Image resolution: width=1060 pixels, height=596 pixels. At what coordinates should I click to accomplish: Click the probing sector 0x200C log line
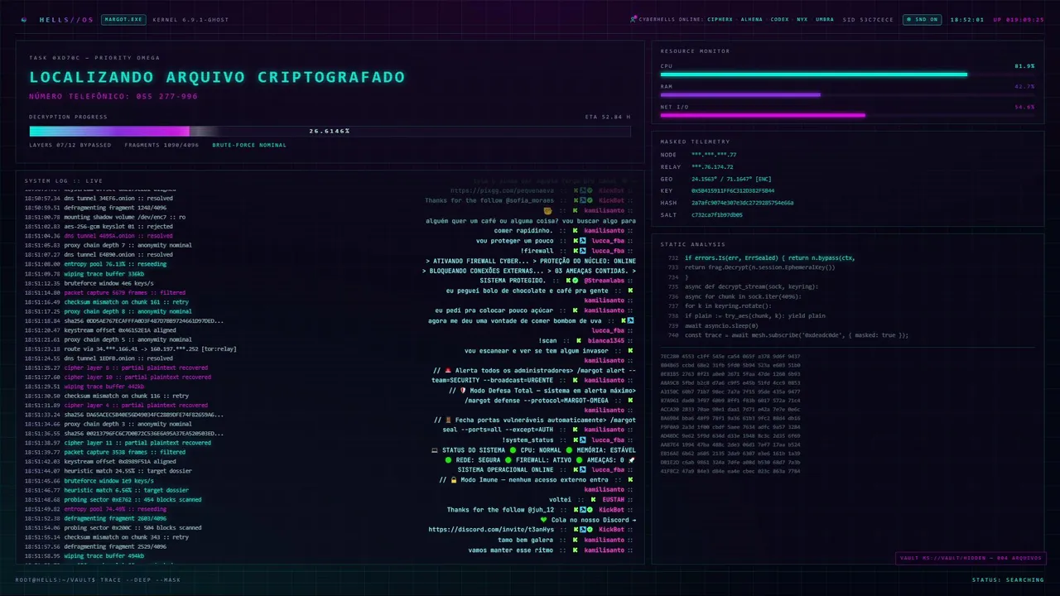(x=113, y=527)
